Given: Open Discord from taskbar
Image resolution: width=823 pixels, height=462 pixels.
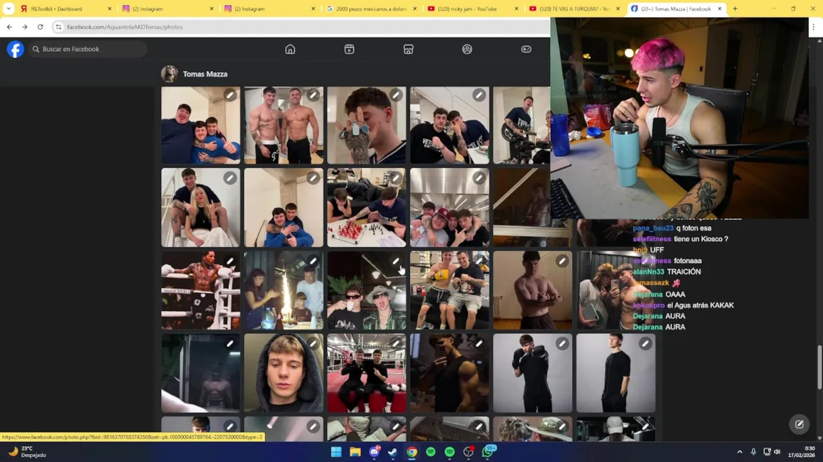Looking at the screenshot, I should click(x=374, y=452).
